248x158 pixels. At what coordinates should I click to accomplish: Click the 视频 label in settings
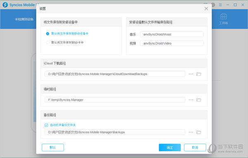coord(133,43)
